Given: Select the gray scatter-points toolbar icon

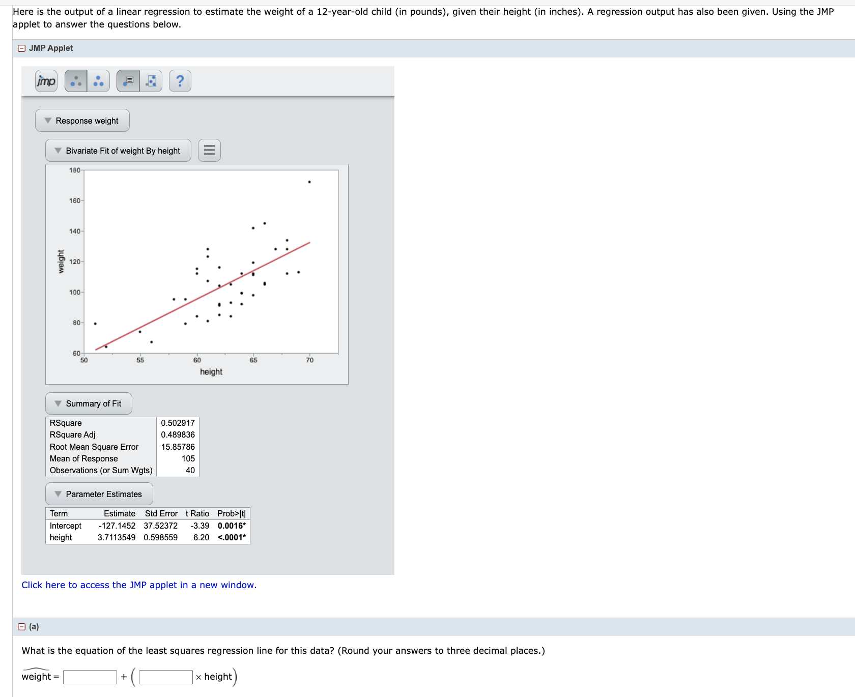Looking at the screenshot, I should coord(75,80).
